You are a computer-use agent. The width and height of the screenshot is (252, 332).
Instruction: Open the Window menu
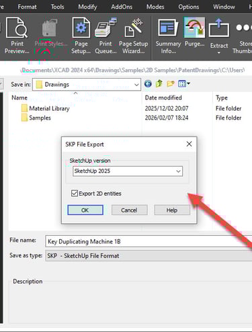(x=224, y=7)
